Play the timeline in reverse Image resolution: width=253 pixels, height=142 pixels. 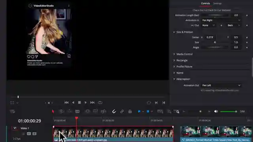(73, 103)
